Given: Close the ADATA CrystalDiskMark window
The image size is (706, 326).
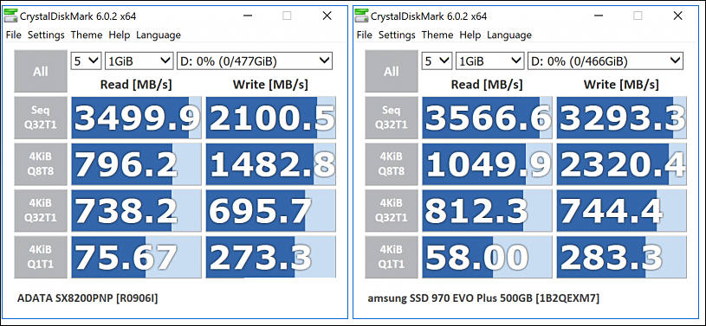Looking at the screenshot, I should point(327,16).
